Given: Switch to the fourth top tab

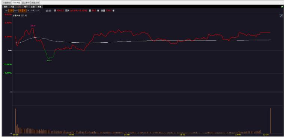Looking at the screenshot, I should pos(35,3).
